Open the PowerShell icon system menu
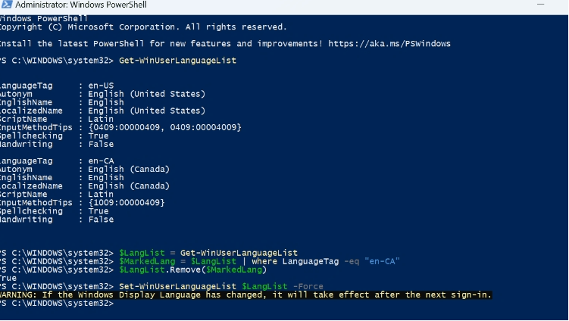Viewport: 569px width, 321px height. (7, 5)
